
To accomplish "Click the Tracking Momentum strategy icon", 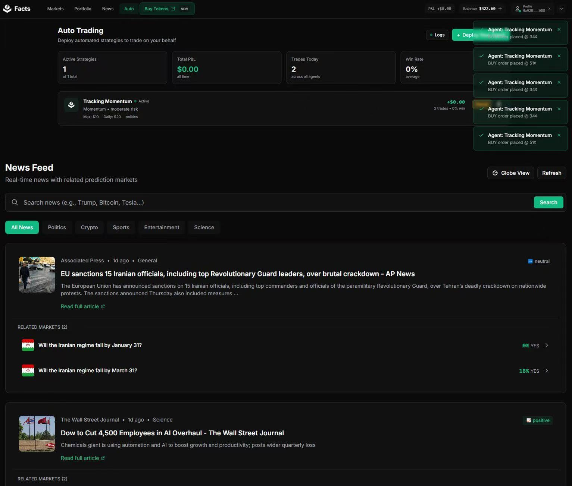I will [71, 105].
